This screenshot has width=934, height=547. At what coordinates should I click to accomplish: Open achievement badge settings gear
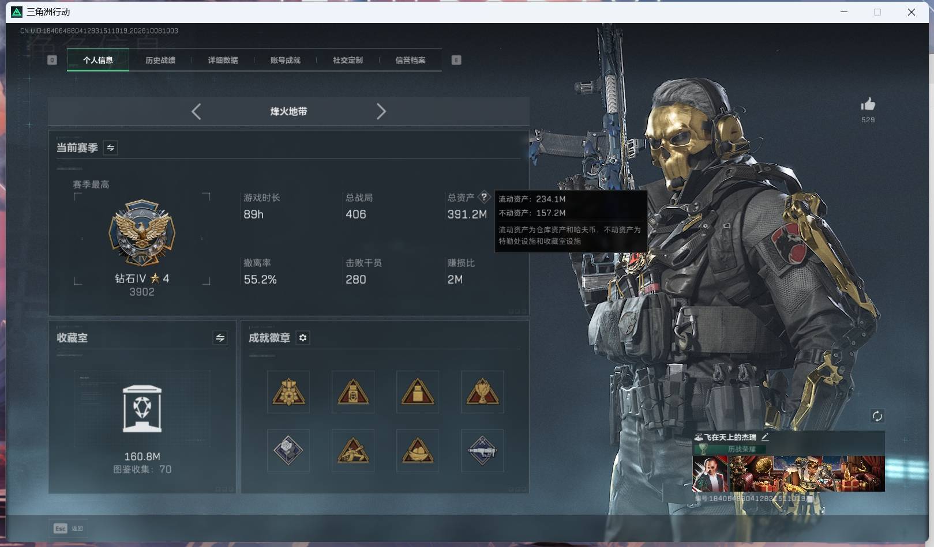[303, 338]
